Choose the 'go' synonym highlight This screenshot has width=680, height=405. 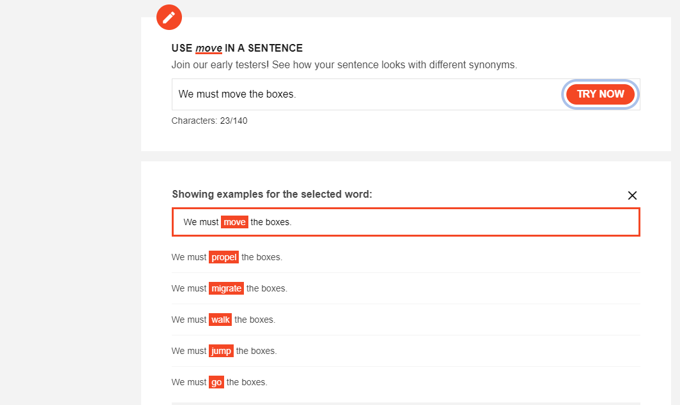click(x=216, y=382)
